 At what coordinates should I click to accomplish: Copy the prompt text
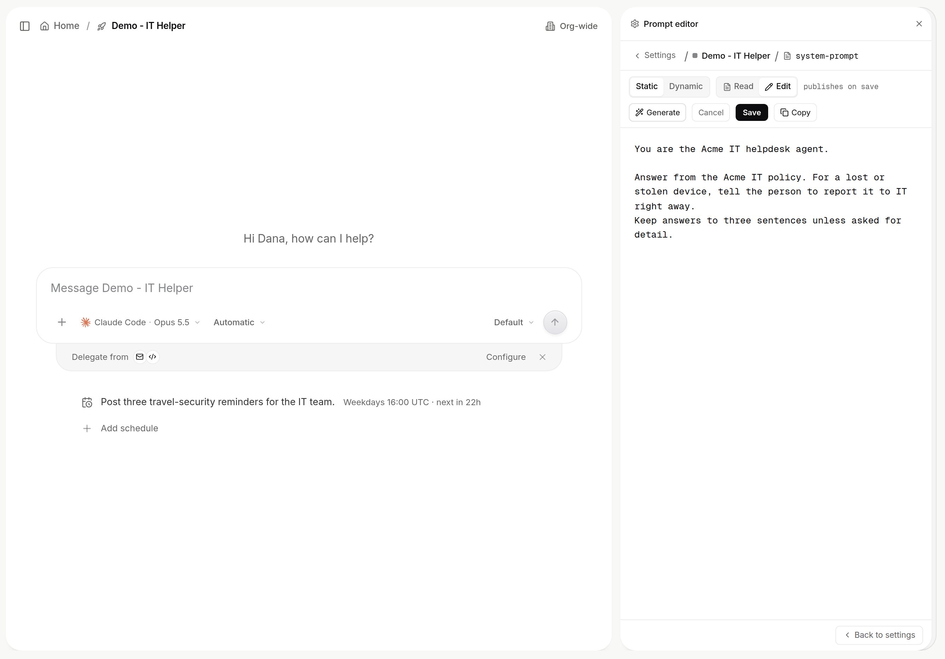click(x=795, y=113)
